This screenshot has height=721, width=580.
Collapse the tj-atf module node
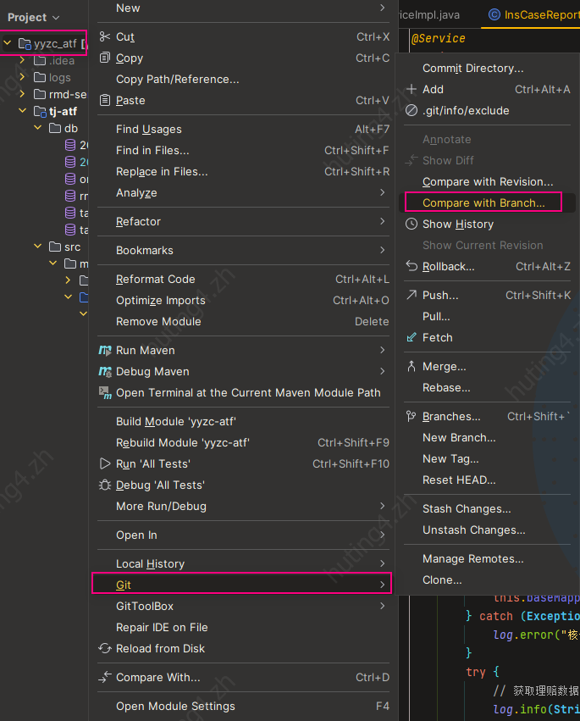[22, 111]
